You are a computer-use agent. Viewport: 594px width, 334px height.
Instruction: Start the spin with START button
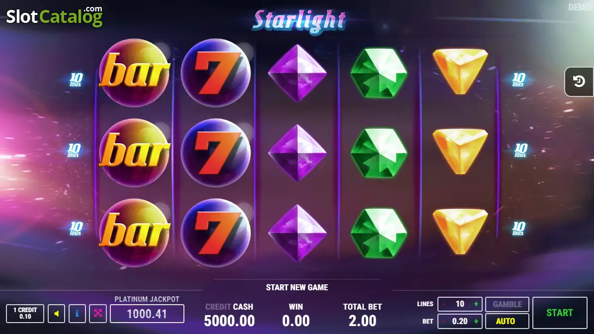pos(560,313)
